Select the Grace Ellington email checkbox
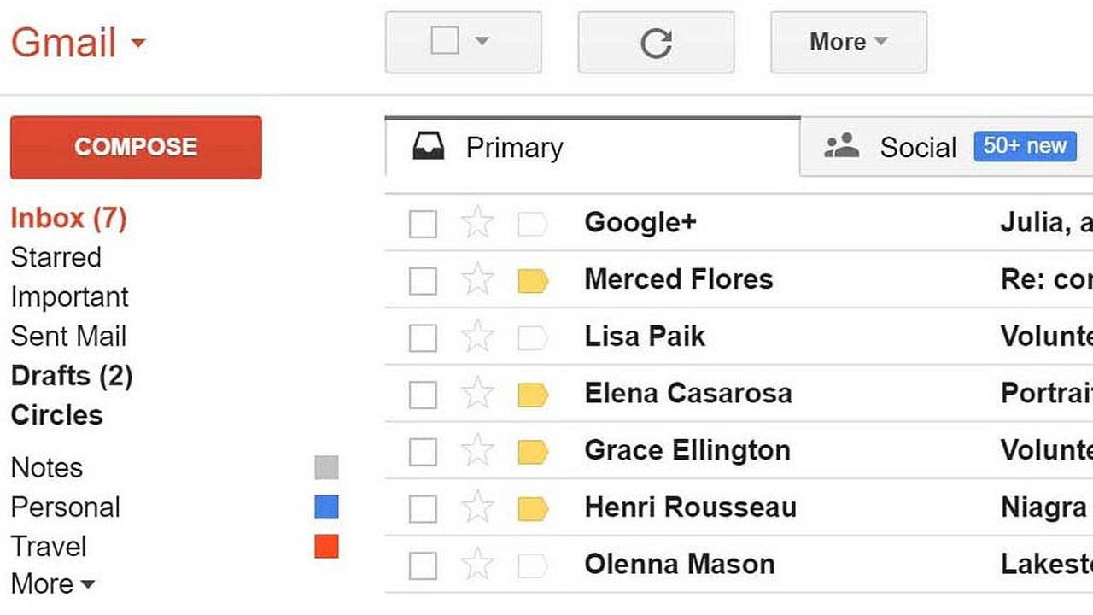This screenshot has width=1093, height=615. coord(423,451)
